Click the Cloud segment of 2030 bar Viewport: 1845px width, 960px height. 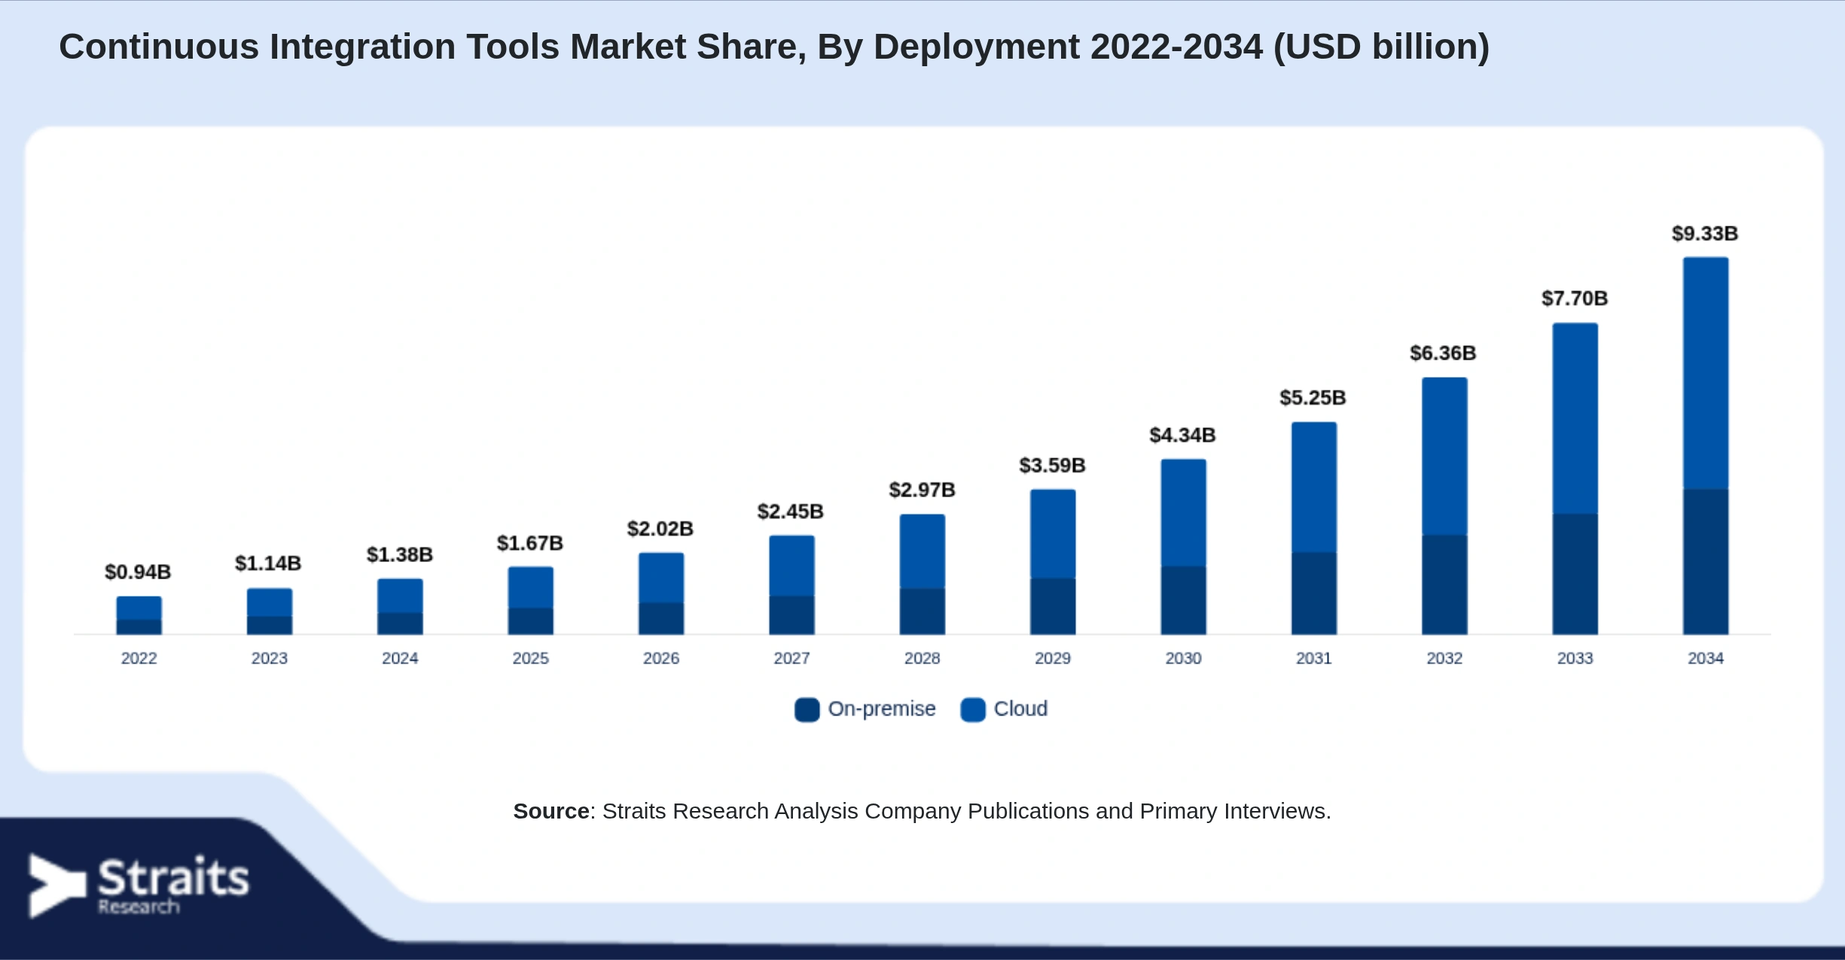coord(1183,513)
